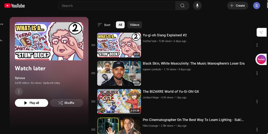Click the '67K views' text
This screenshot has width=268, height=134.
pos(167,98)
